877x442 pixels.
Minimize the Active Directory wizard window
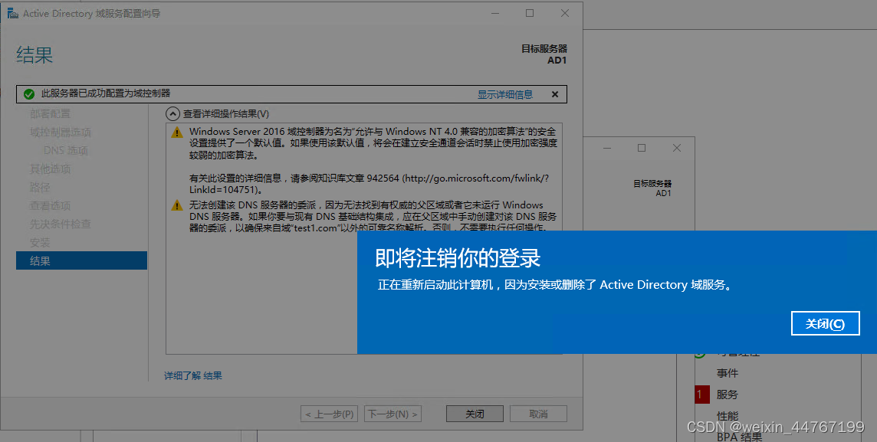[495, 13]
